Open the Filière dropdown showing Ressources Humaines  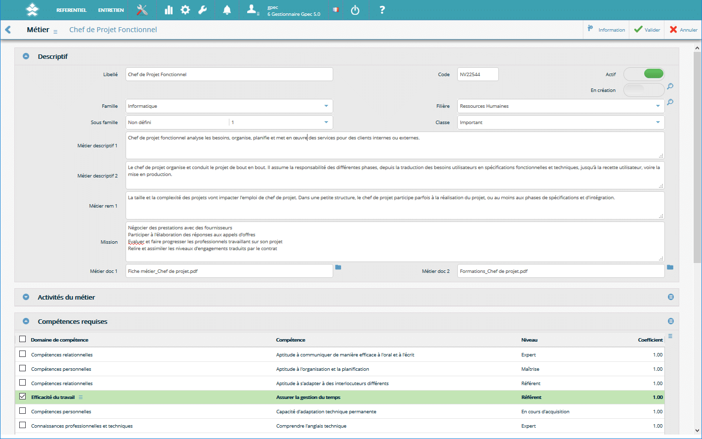[561, 106]
